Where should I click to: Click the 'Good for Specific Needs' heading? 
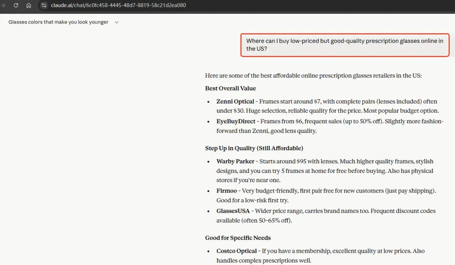pyautogui.click(x=238, y=238)
